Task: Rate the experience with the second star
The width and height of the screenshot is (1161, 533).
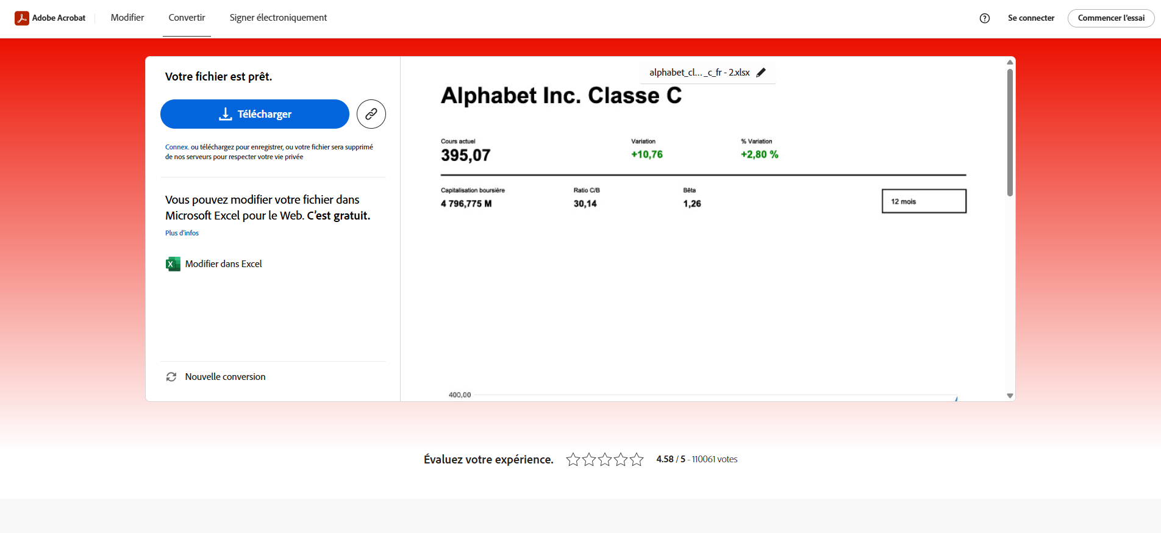Action: pyautogui.click(x=589, y=459)
